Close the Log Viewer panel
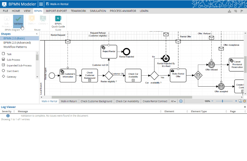The width and height of the screenshot is (247, 161). coord(244,107)
